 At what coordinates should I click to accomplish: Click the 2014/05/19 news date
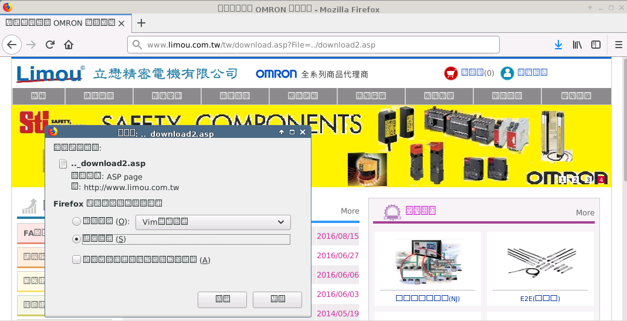[x=337, y=313]
